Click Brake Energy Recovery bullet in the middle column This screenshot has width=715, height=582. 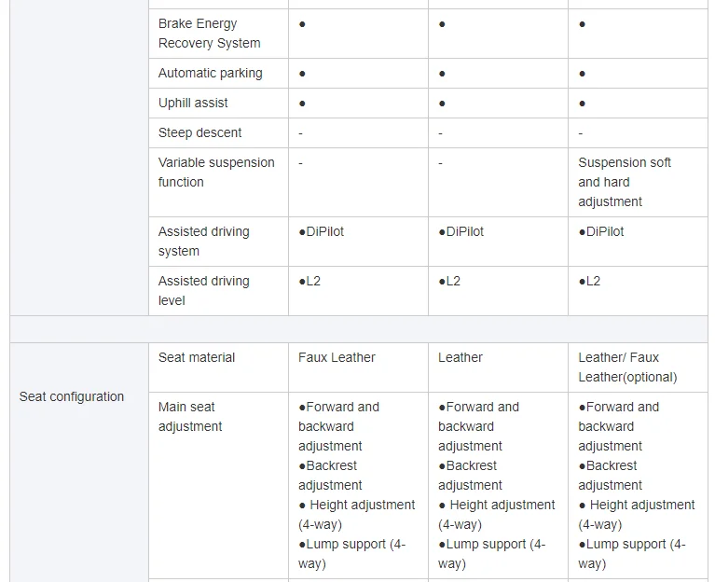(x=442, y=24)
